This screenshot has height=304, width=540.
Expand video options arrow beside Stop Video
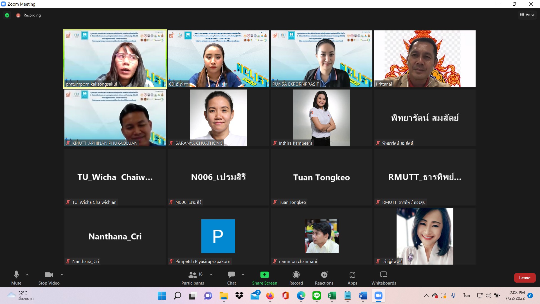(62, 274)
